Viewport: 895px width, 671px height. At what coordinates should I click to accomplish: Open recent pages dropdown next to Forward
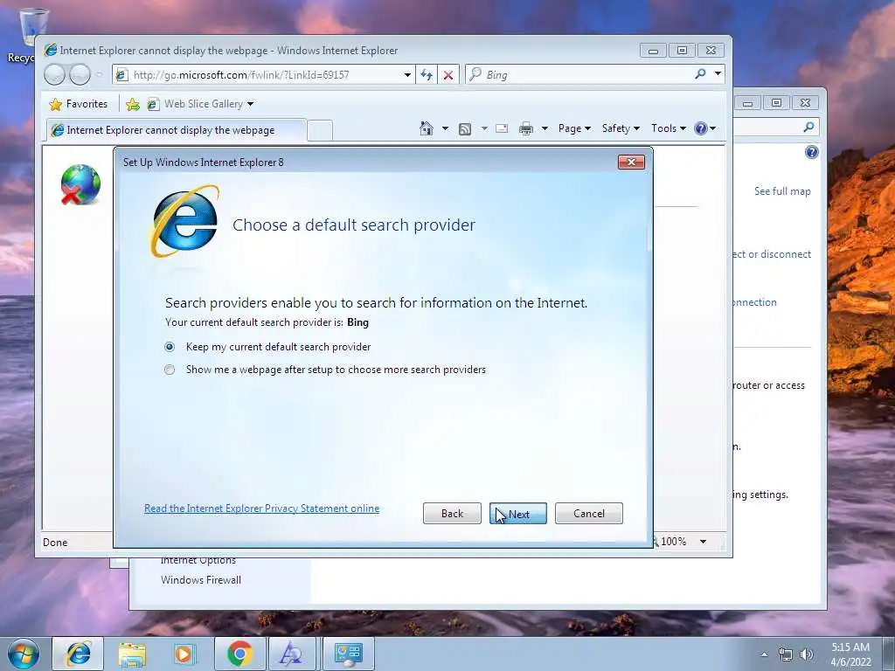click(x=100, y=75)
